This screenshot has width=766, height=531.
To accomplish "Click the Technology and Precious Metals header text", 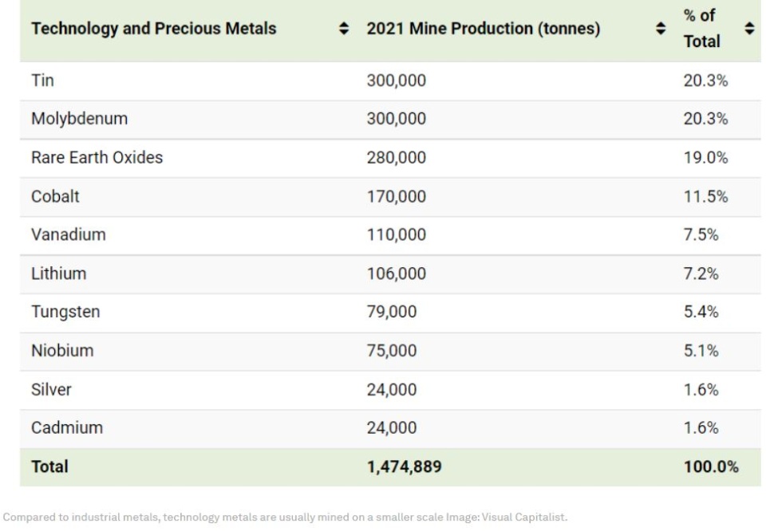I will tap(153, 29).
